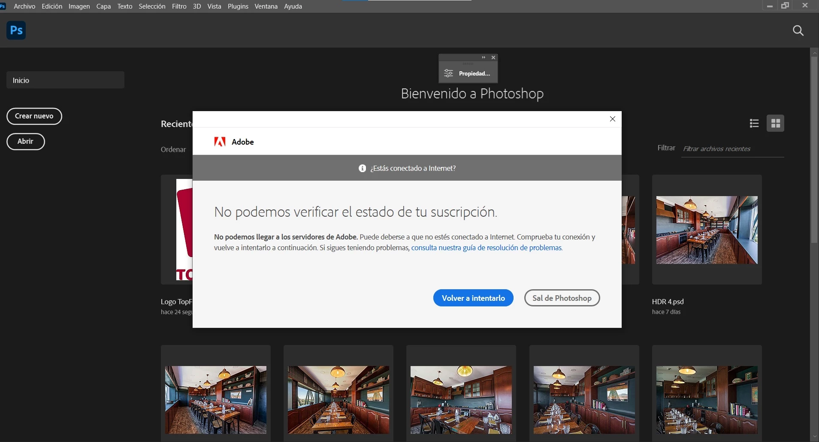
Task: Switch recent files to list view
Action: pyautogui.click(x=754, y=124)
